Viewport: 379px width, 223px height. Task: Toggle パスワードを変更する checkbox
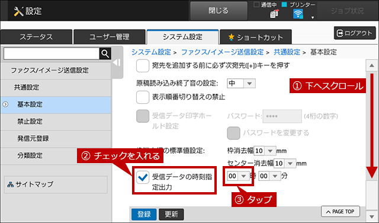(x=233, y=133)
